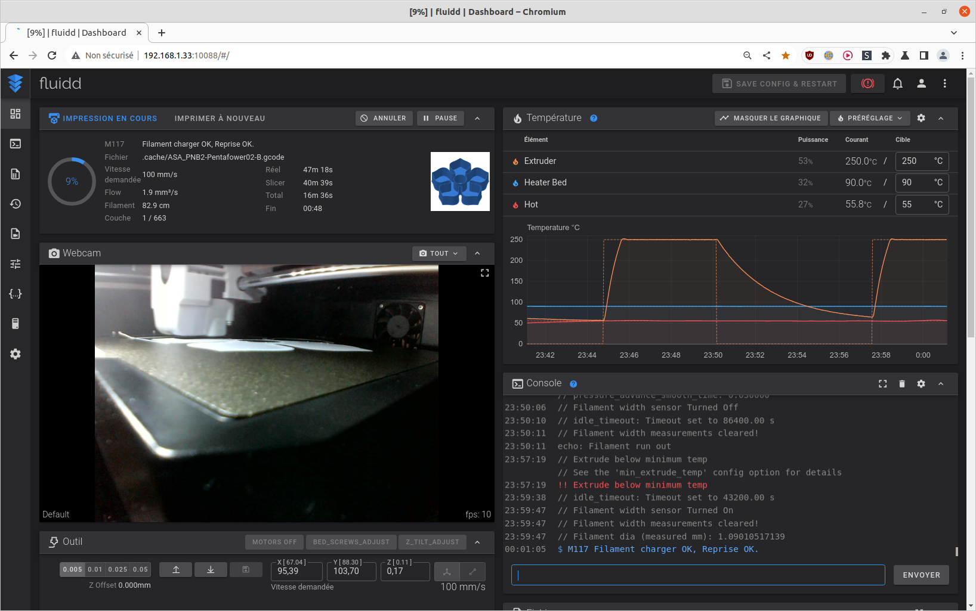Open the console page in sidebar
The width and height of the screenshot is (976, 611).
[16, 144]
